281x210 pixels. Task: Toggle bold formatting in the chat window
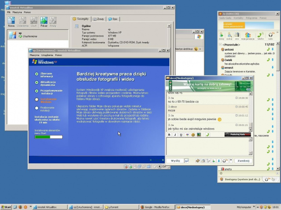[x=169, y=135]
